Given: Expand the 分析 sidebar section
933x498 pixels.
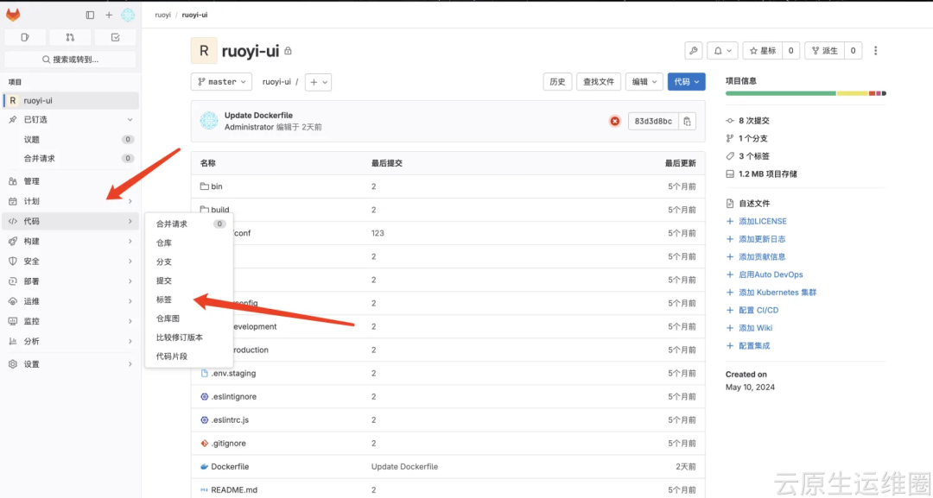Looking at the screenshot, I should tap(71, 342).
